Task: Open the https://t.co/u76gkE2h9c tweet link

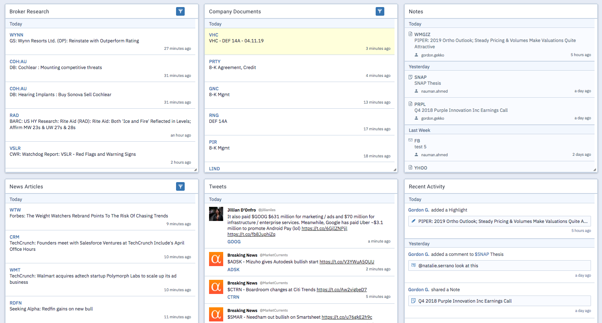Action: coord(347,317)
